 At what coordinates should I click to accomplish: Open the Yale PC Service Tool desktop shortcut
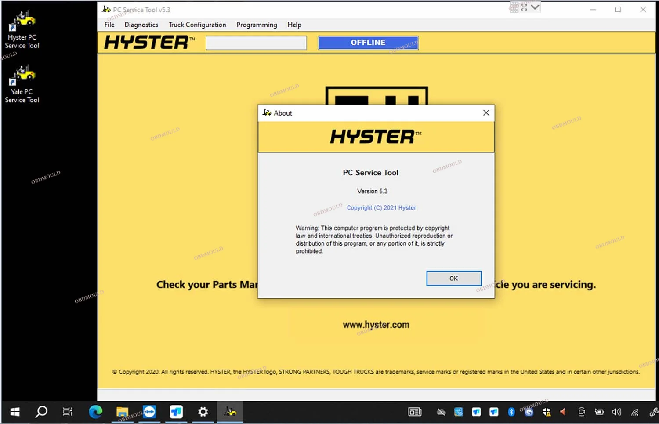click(22, 84)
